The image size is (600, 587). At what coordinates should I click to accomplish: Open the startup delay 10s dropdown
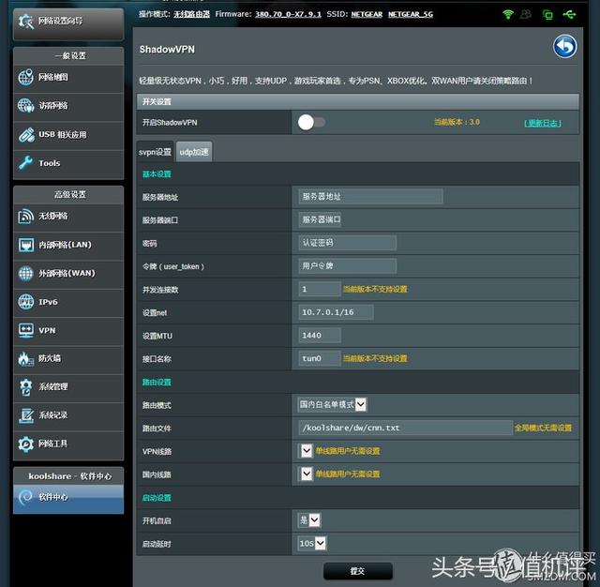pos(312,543)
